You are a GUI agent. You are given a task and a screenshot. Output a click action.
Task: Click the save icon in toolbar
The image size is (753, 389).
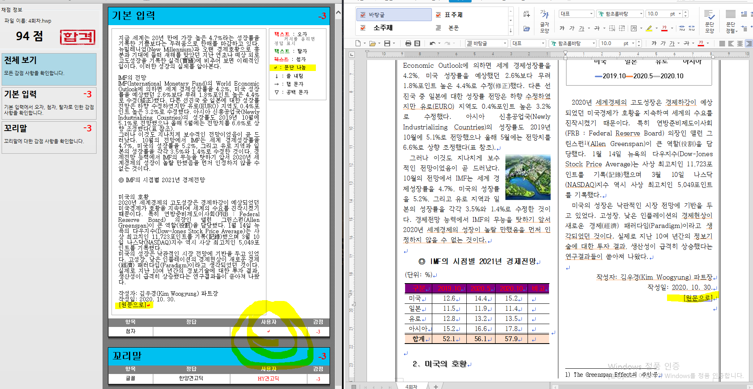tap(387, 43)
